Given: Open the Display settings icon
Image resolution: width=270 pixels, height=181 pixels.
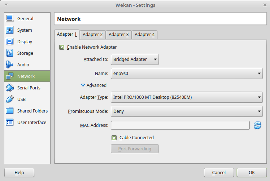Looking at the screenshot, I should tap(10, 42).
